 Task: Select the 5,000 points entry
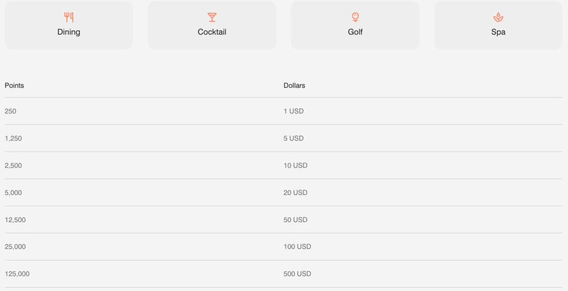[x=13, y=193]
